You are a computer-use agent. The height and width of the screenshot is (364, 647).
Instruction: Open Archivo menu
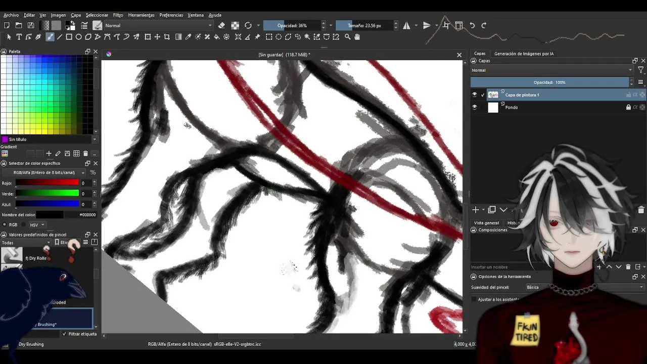point(11,15)
